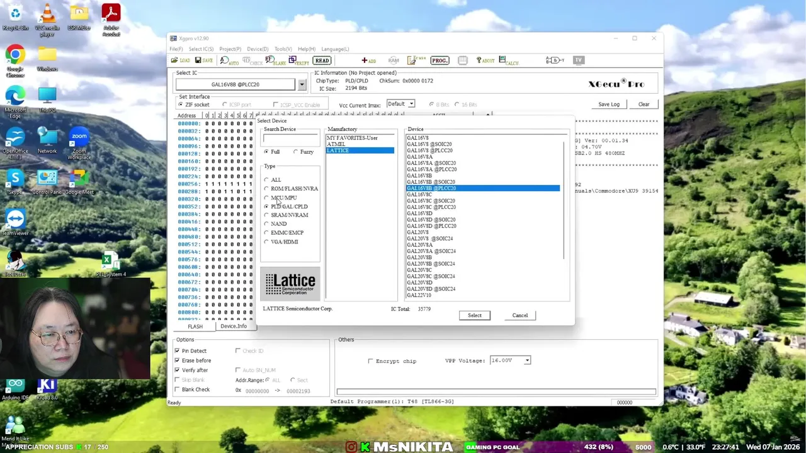Viewport: 806px width, 453px height.
Task: Click the PROG. toolbar button
Action: coord(440,60)
